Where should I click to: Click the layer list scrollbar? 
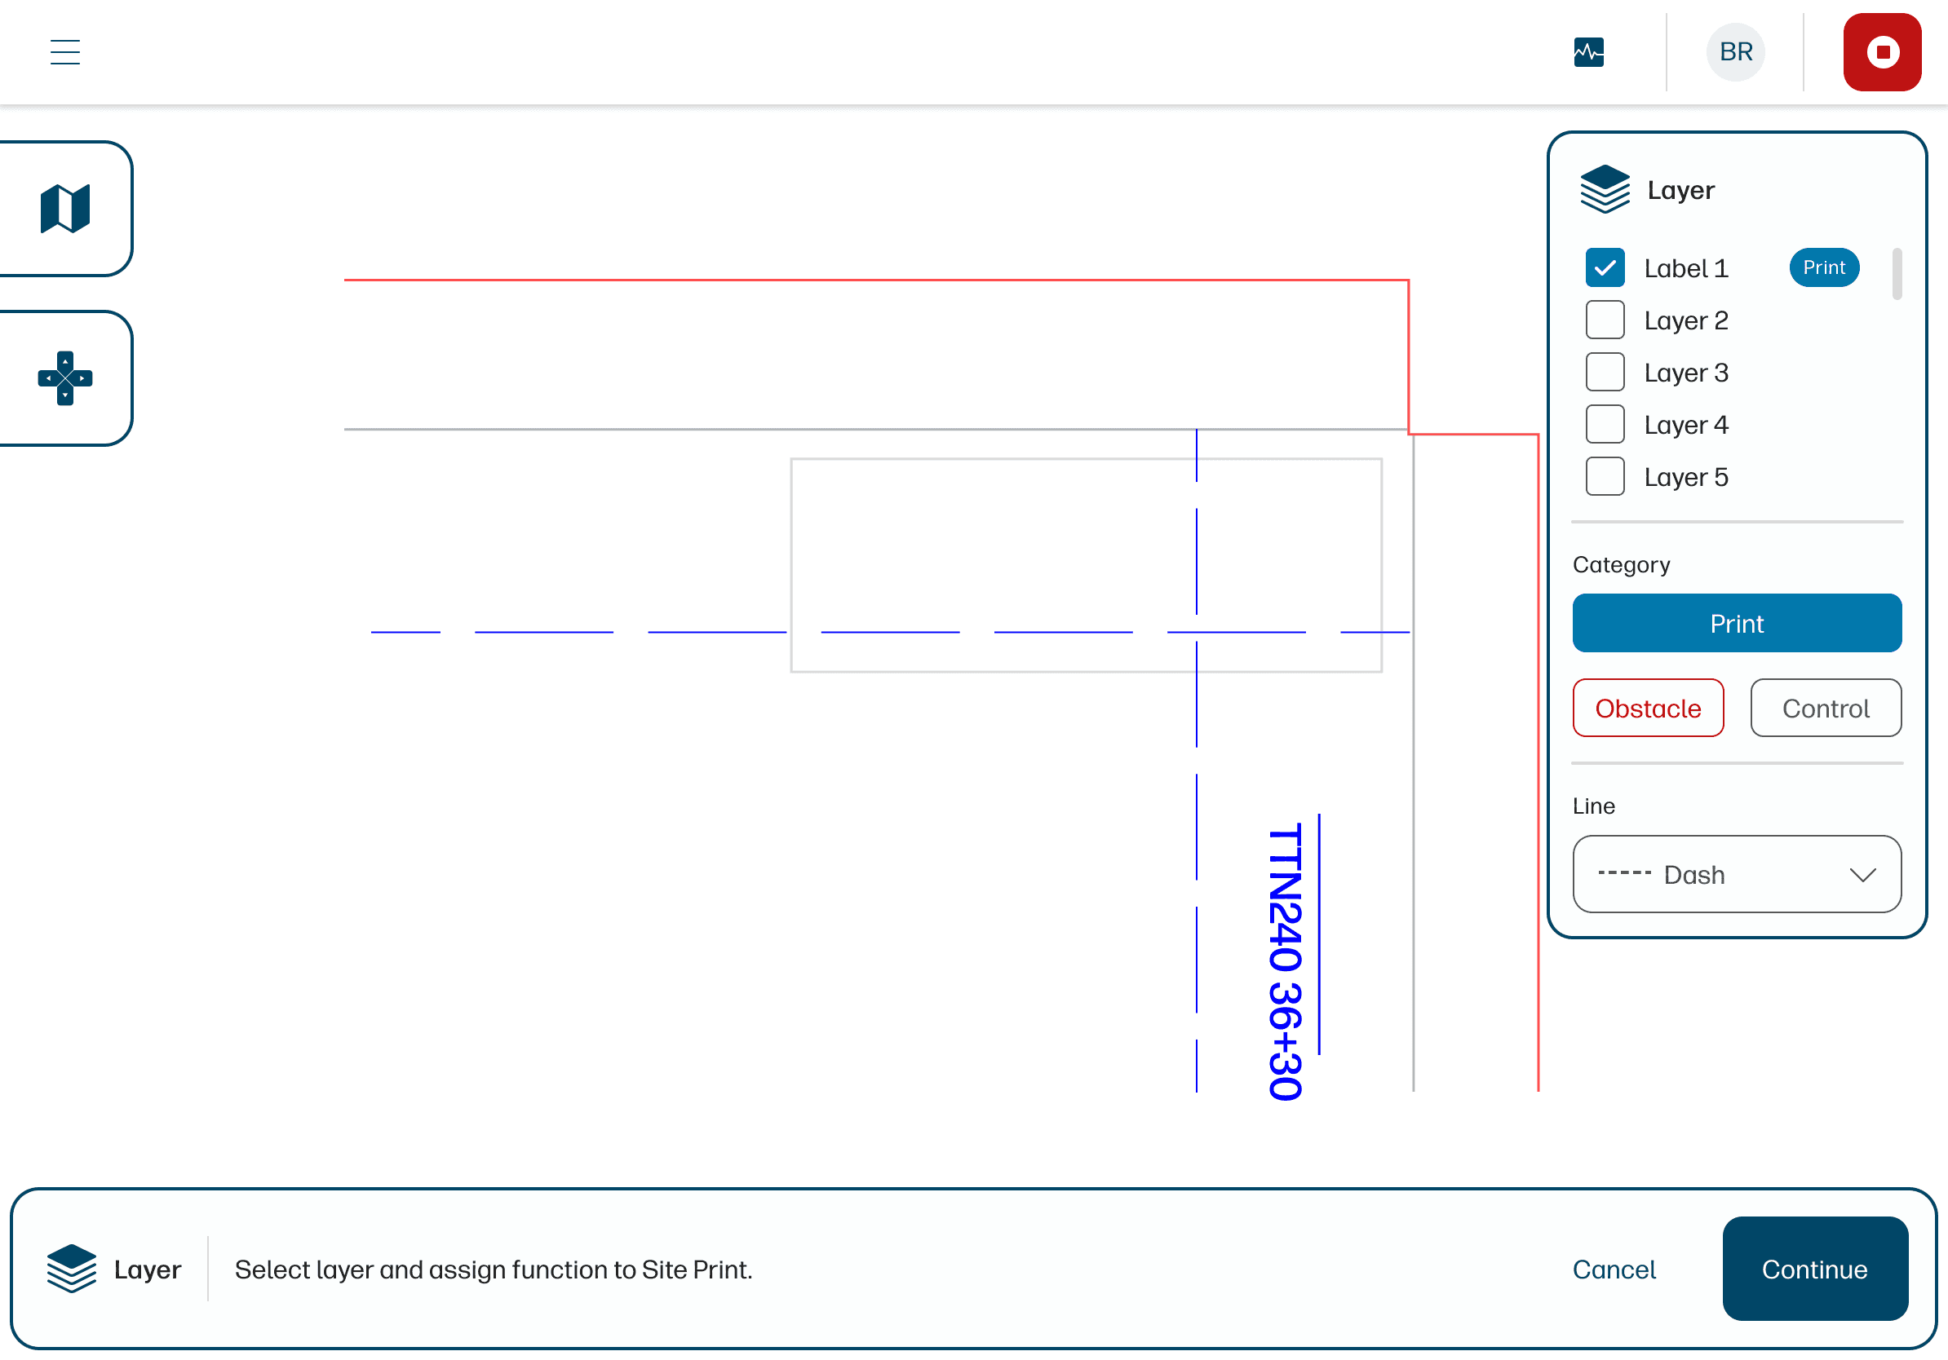(1897, 274)
